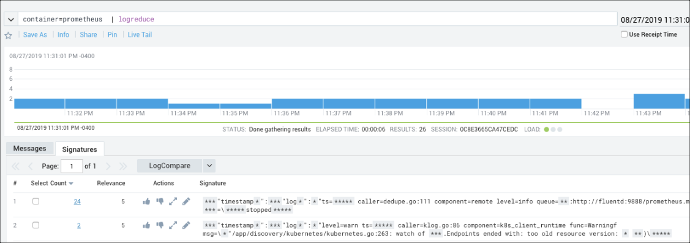
Task: Click the green load indicator dot
Action: click(547, 130)
